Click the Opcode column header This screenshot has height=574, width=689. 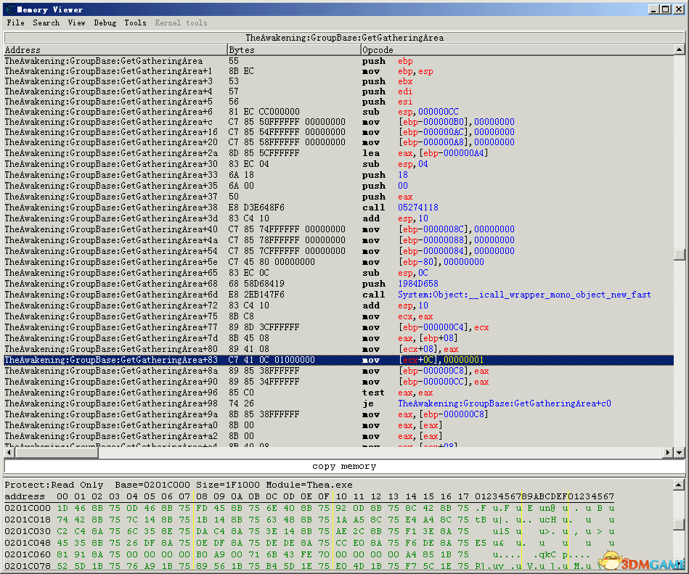pyautogui.click(x=517, y=49)
